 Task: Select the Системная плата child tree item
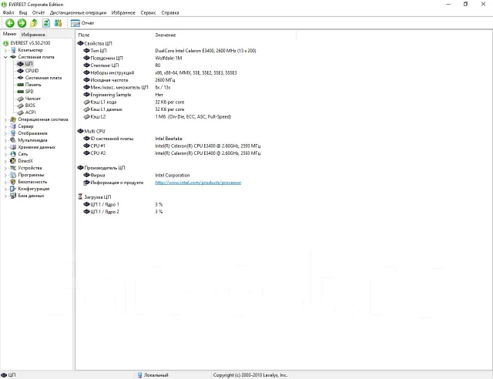click(x=43, y=78)
